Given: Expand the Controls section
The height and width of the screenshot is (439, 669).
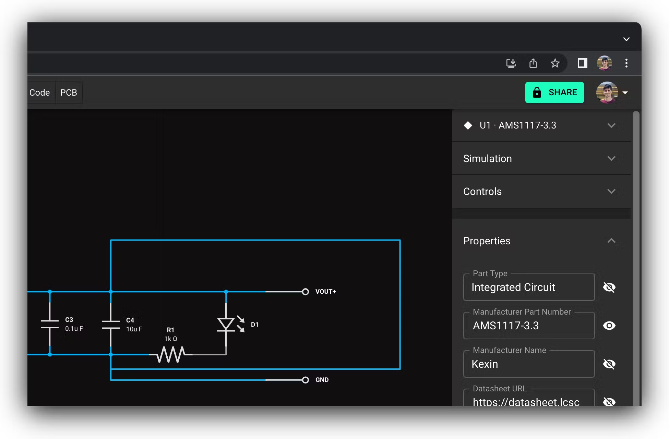Looking at the screenshot, I should click(611, 191).
